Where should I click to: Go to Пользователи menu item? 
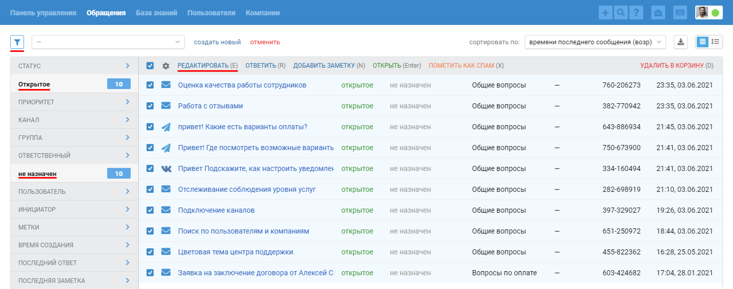coord(211,13)
